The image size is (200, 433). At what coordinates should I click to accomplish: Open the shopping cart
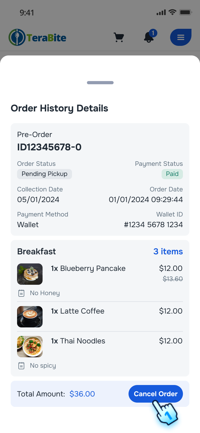click(x=119, y=37)
